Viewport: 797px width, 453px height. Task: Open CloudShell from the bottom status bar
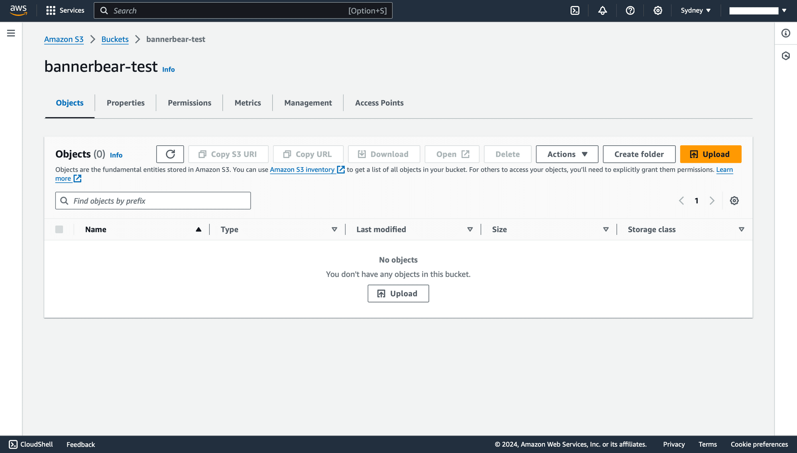(30, 444)
